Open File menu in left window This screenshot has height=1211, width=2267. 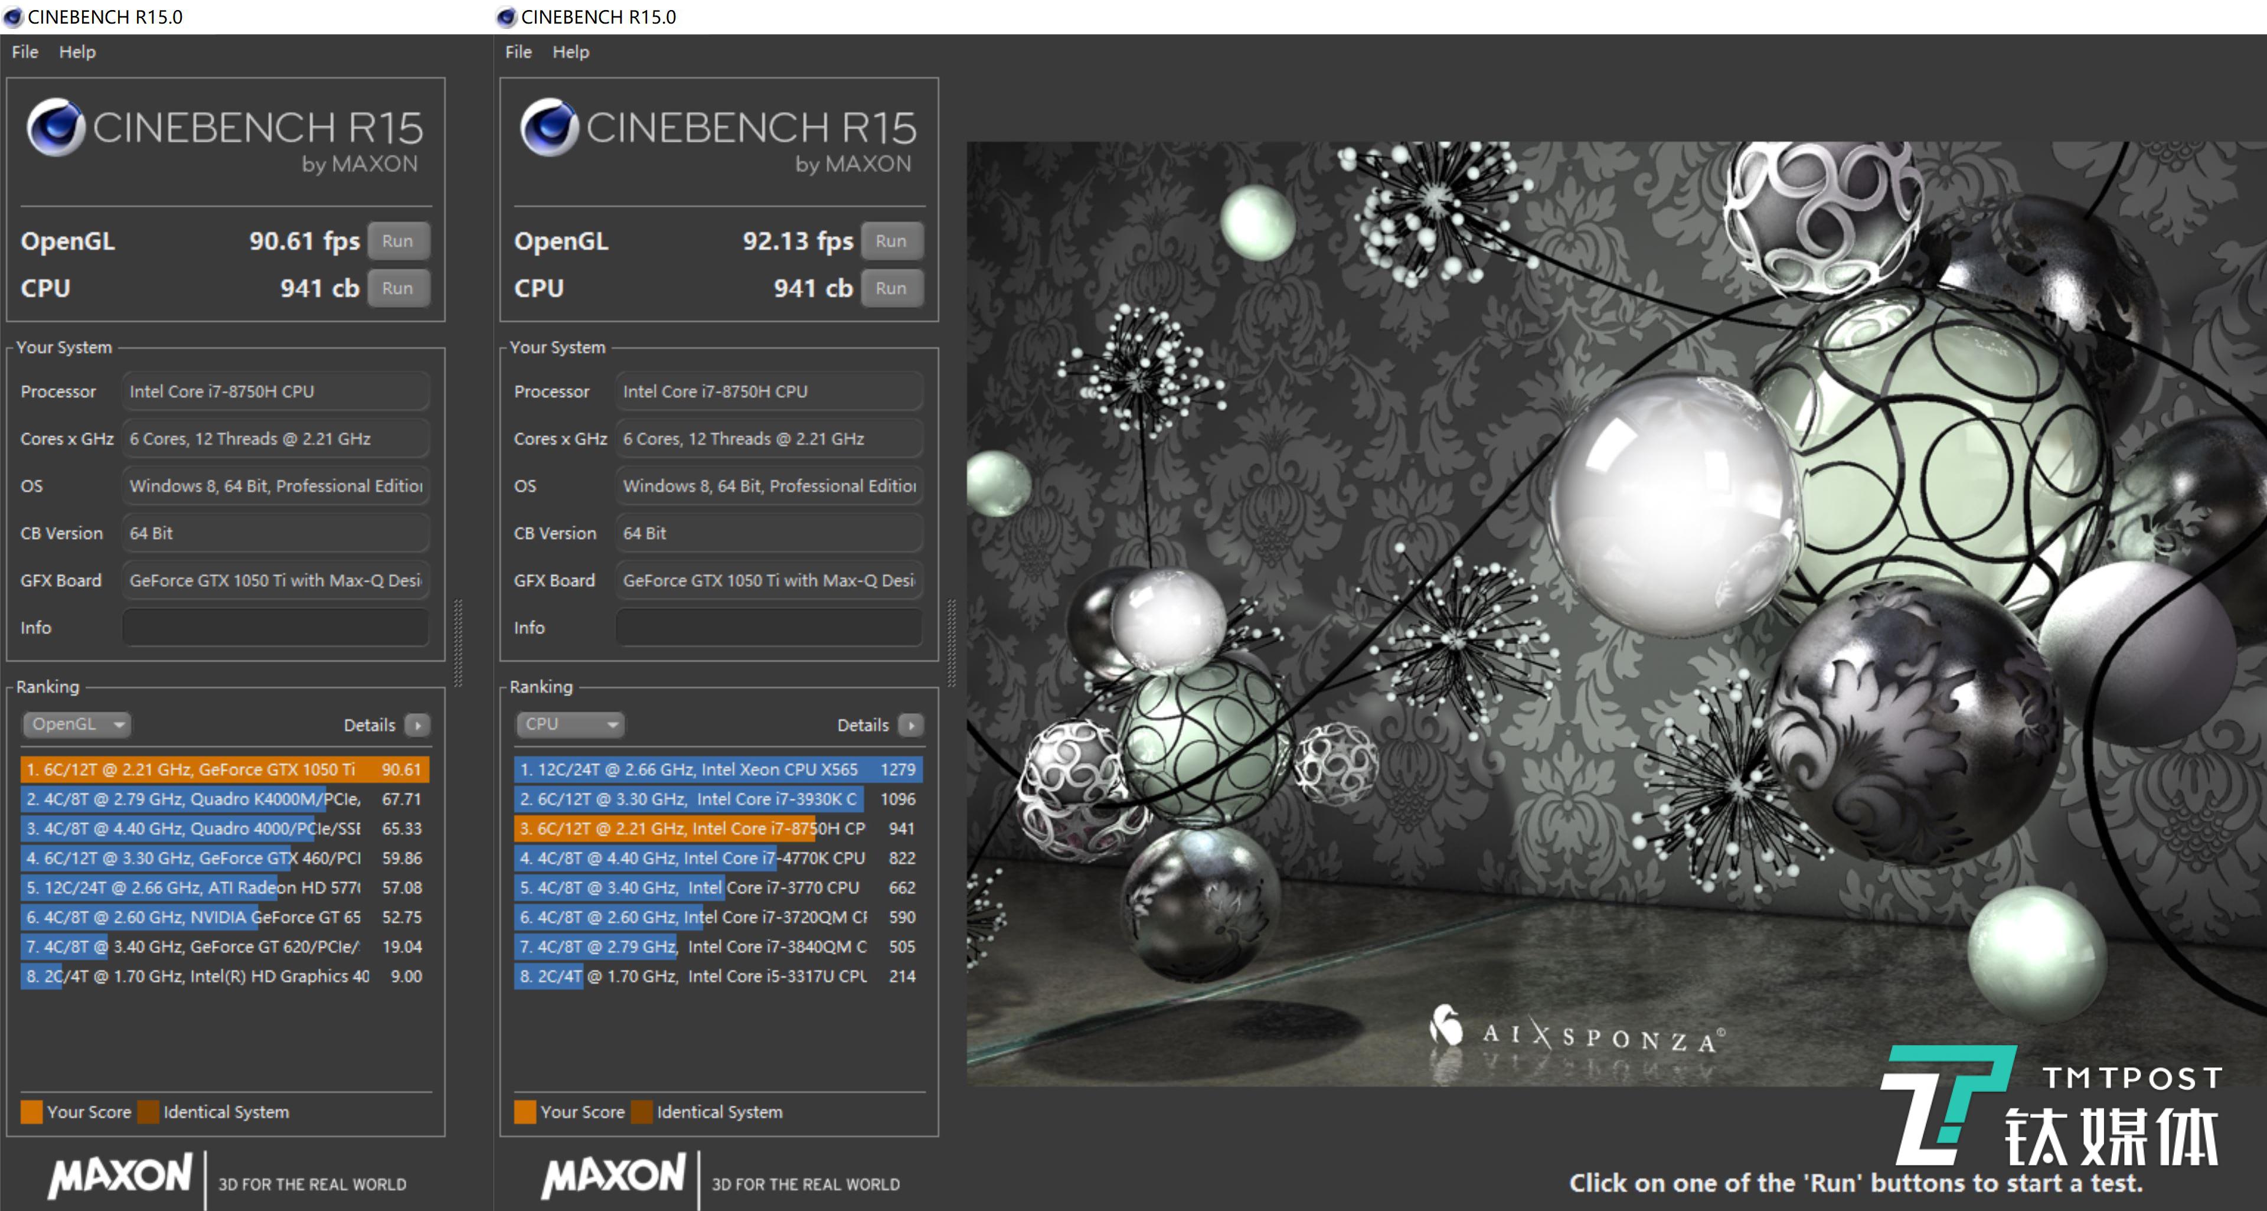point(25,52)
